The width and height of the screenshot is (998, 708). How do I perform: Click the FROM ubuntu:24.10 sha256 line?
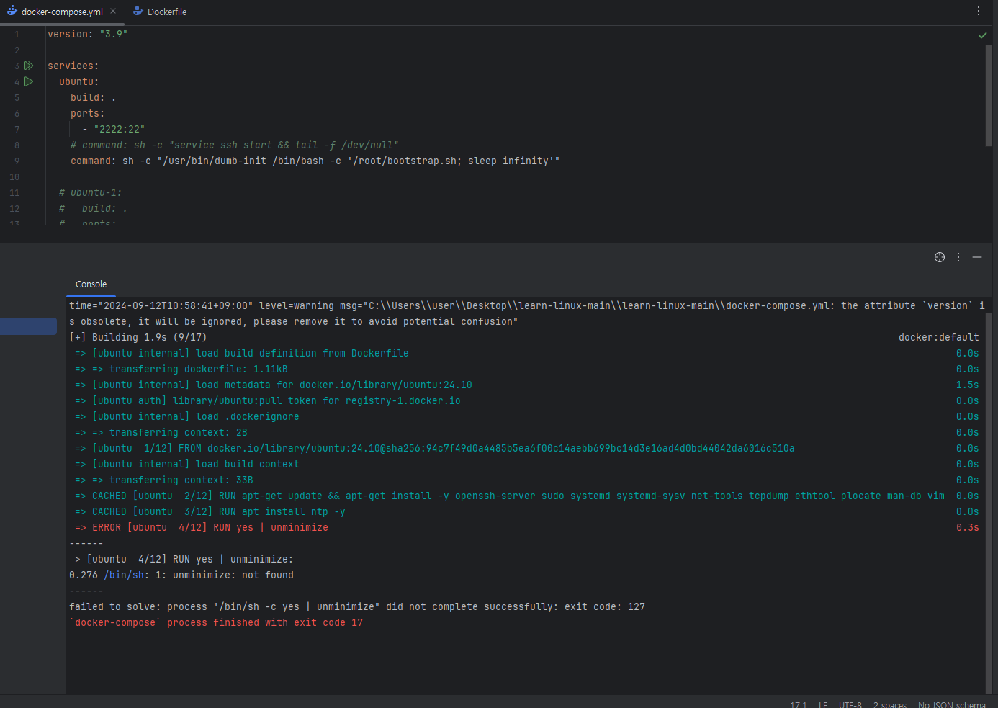click(435, 448)
